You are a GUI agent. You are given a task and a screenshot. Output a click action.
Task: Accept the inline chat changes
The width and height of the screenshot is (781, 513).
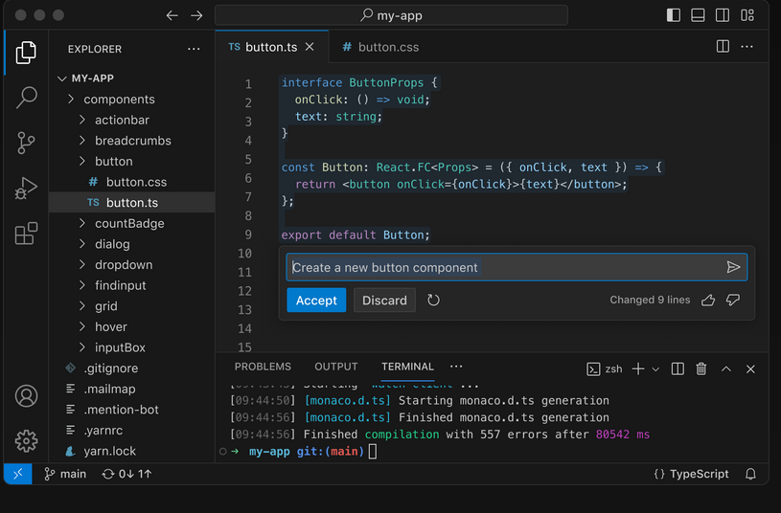point(316,300)
